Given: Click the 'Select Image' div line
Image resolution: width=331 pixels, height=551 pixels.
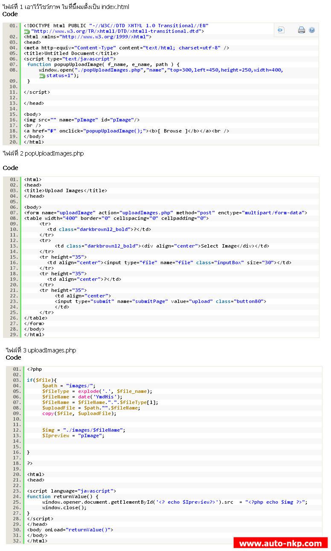Looking at the screenshot, I should pos(162,246).
